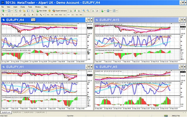Select the Equidistant Channel tool
The image size is (187, 117).
pos(25,15)
